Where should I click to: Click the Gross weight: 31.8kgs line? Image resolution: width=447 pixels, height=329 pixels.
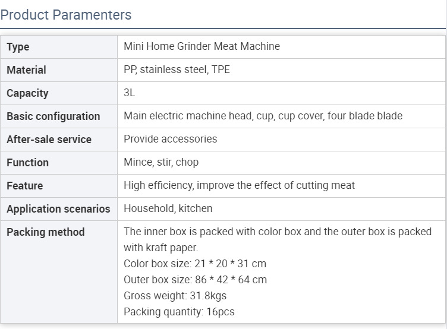(x=175, y=296)
